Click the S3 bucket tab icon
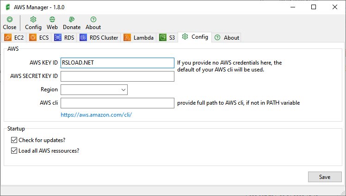This screenshot has height=196, width=346. pyautogui.click(x=163, y=37)
